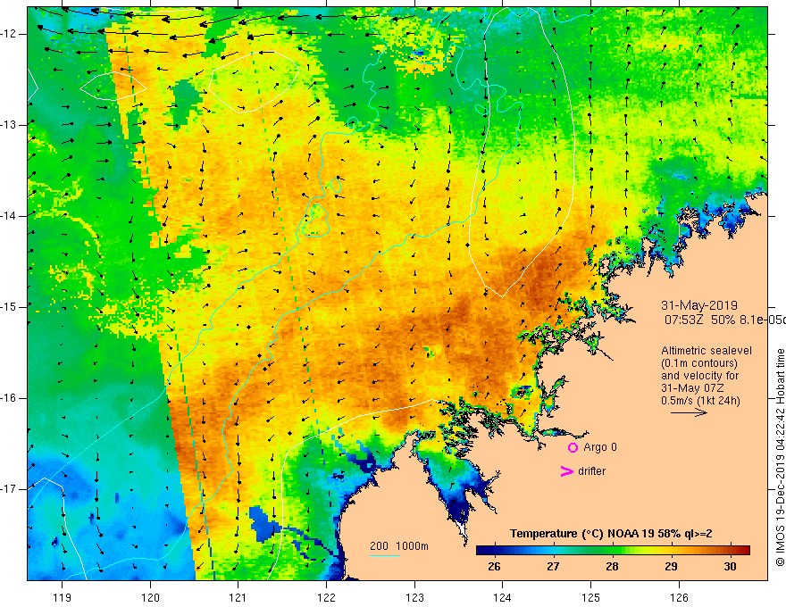
Task: Click the colorbar tick label 30
Action: [x=731, y=567]
